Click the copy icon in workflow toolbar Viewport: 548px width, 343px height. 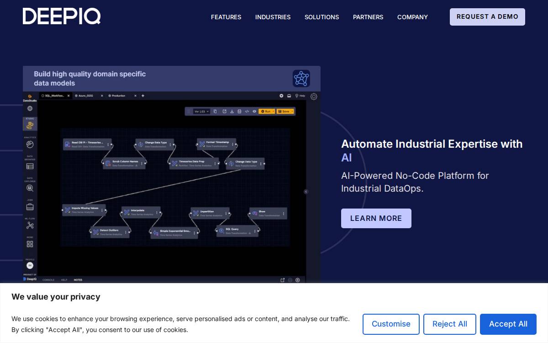click(x=215, y=111)
